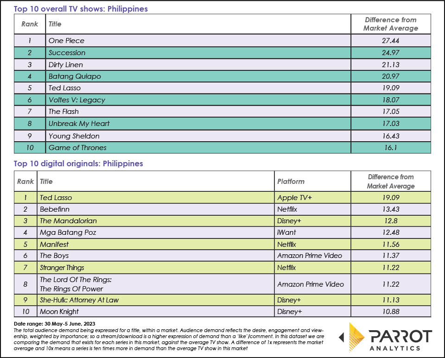Click 'Netflix' in the Bebefinn row
The width and height of the screenshot is (445, 358).
point(287,209)
